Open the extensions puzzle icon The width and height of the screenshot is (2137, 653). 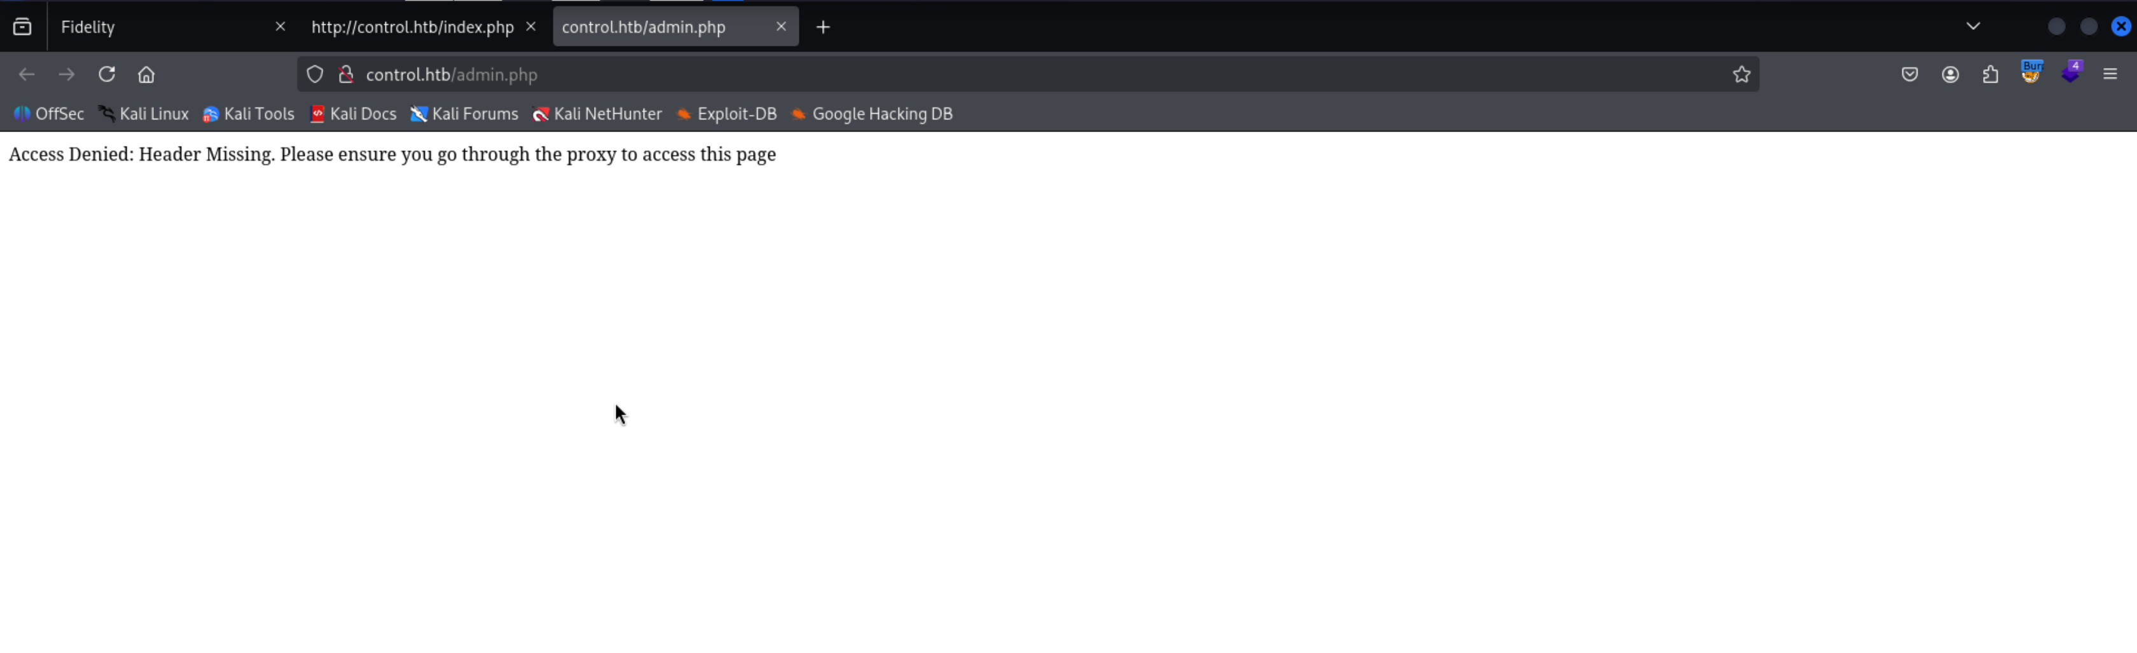(1990, 74)
